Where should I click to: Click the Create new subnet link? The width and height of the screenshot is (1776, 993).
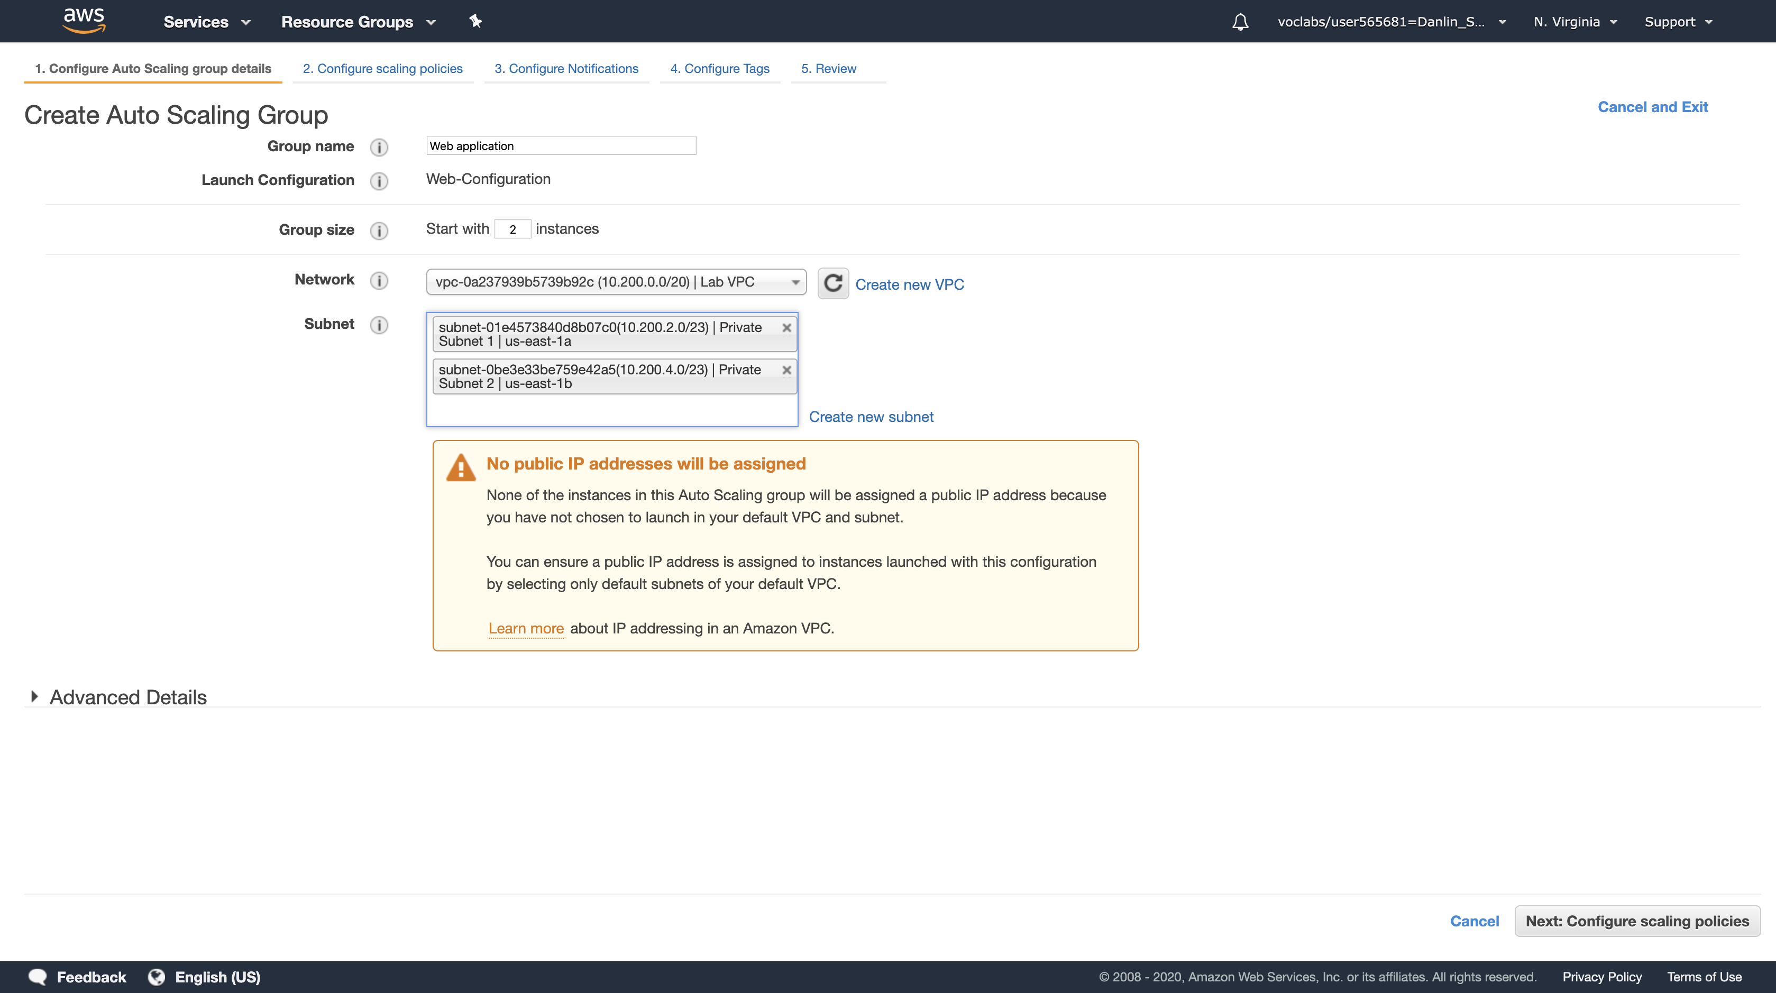click(x=871, y=417)
